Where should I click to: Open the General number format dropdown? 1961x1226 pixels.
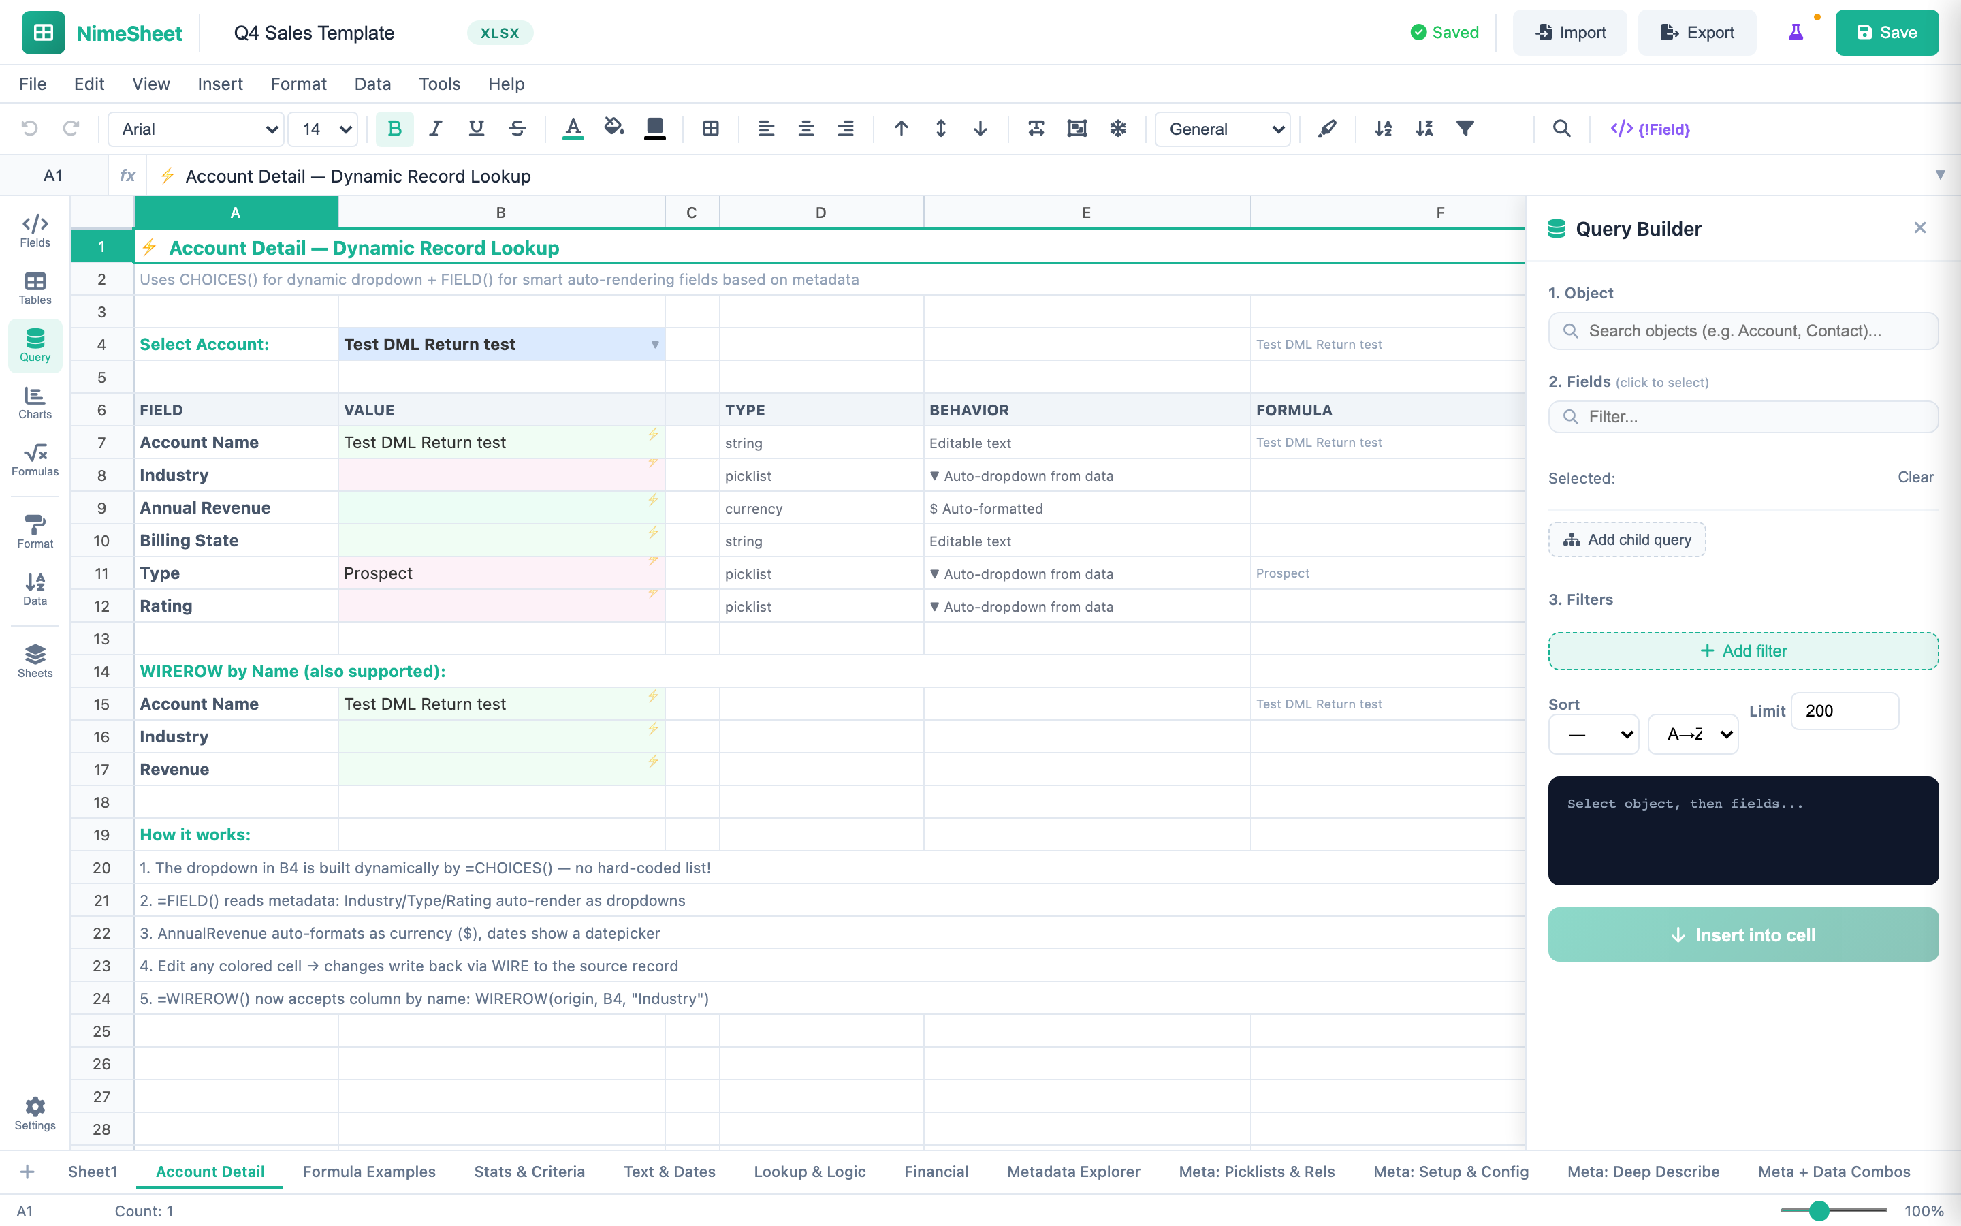coord(1222,129)
